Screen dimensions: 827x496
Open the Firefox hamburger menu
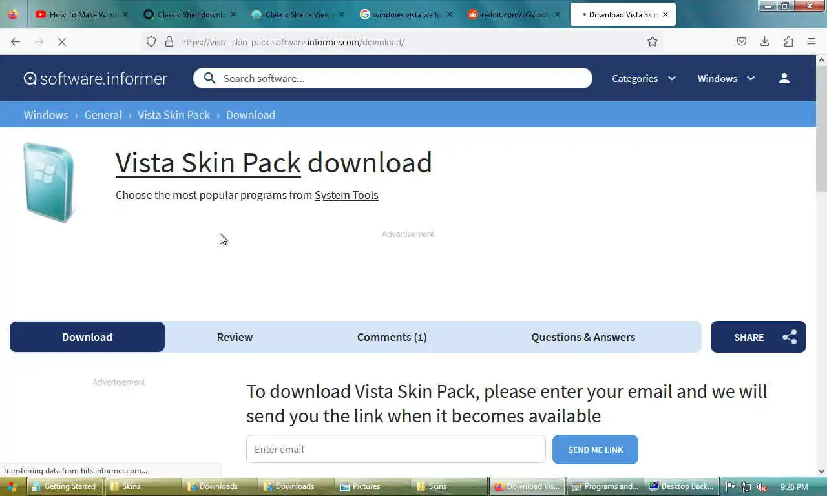point(811,42)
